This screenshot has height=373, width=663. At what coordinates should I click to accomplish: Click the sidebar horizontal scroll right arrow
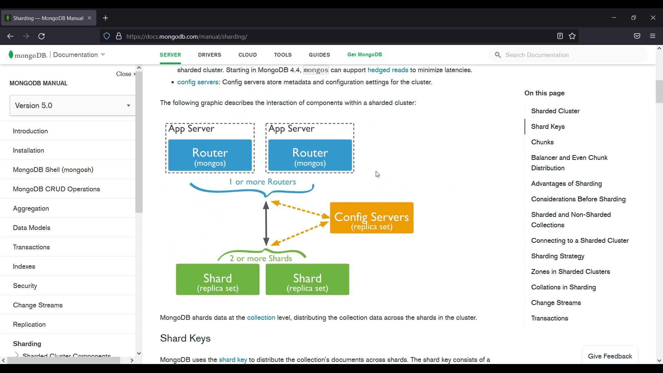click(x=132, y=360)
